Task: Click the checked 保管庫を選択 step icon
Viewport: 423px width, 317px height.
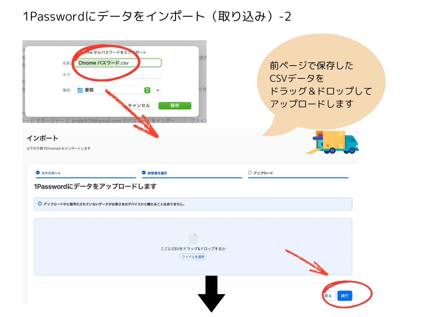Action: pos(144,173)
